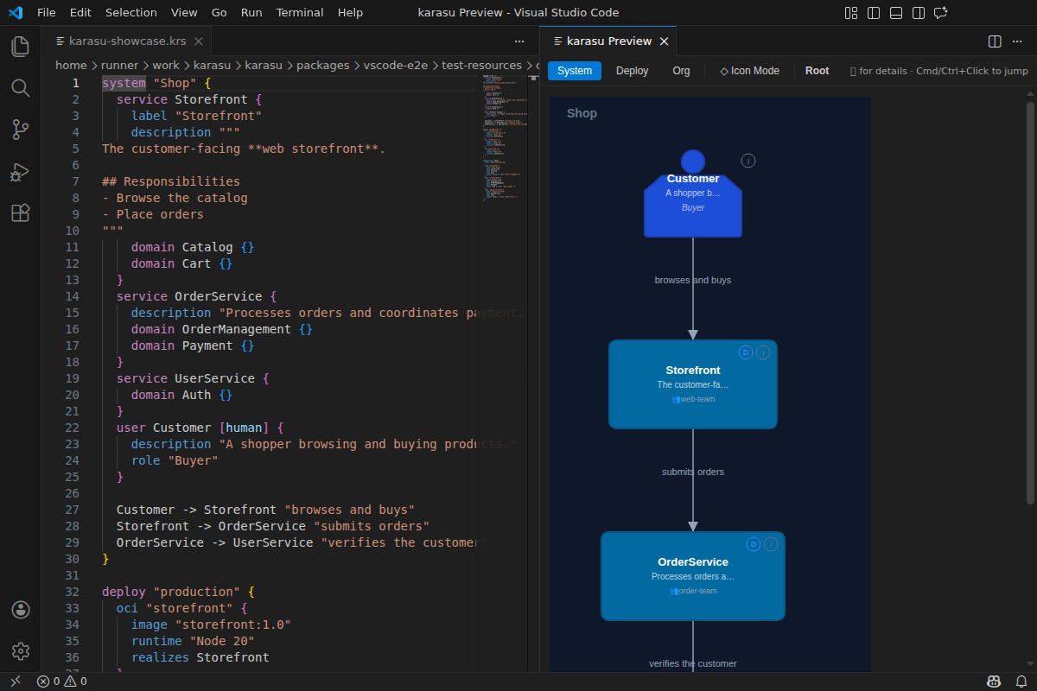1037x691 pixels.
Task: Open the Manage gear menu
Action: point(21,651)
